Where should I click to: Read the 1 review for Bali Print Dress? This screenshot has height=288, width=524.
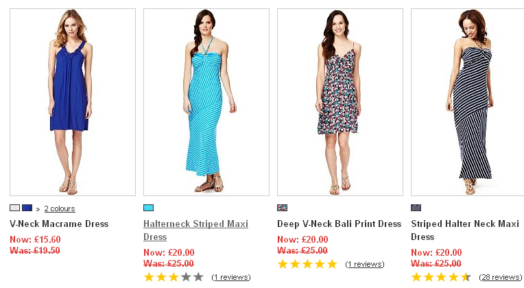click(x=365, y=264)
